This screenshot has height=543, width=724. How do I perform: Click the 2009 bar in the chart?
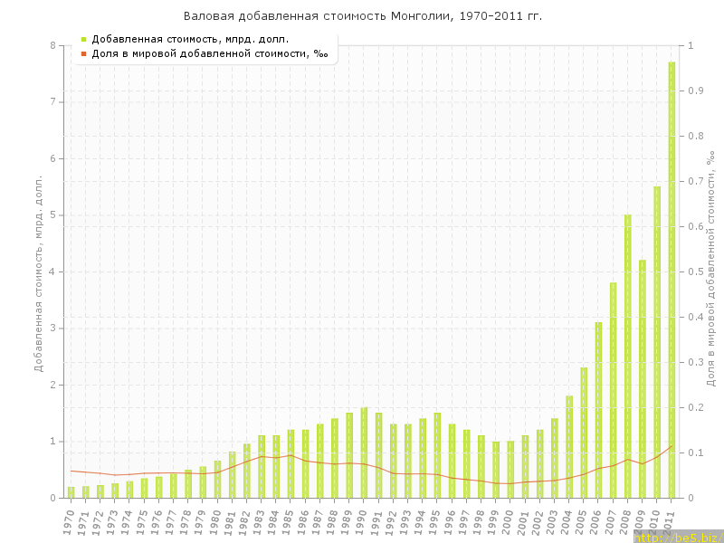pos(643,379)
